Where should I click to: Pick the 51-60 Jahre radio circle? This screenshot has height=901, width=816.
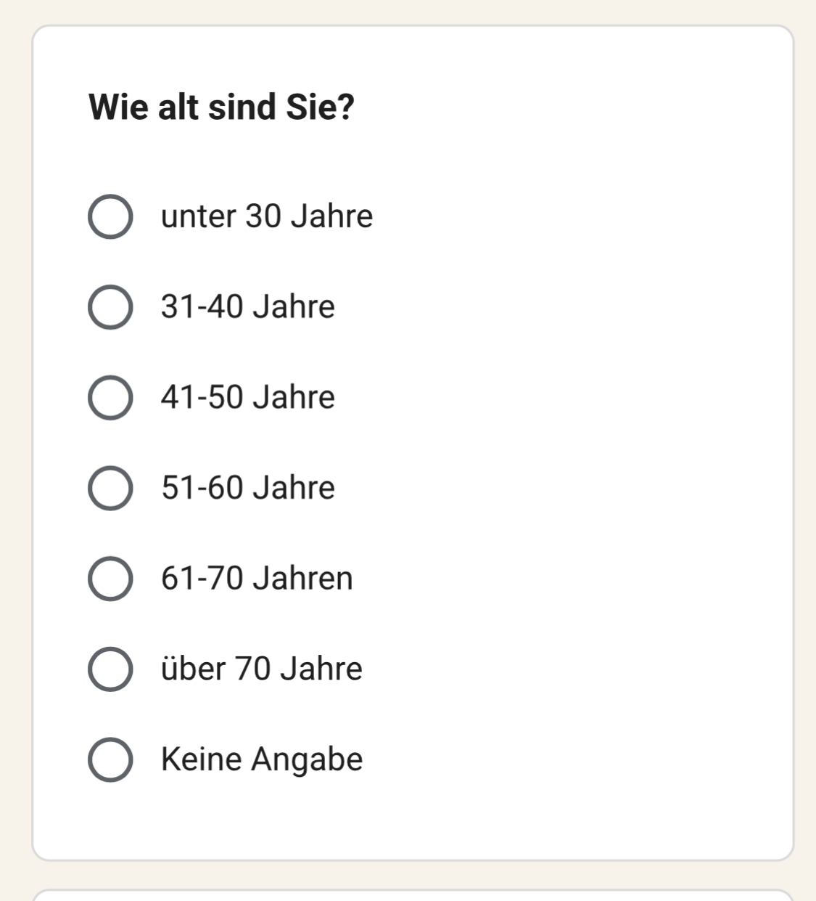(x=110, y=488)
